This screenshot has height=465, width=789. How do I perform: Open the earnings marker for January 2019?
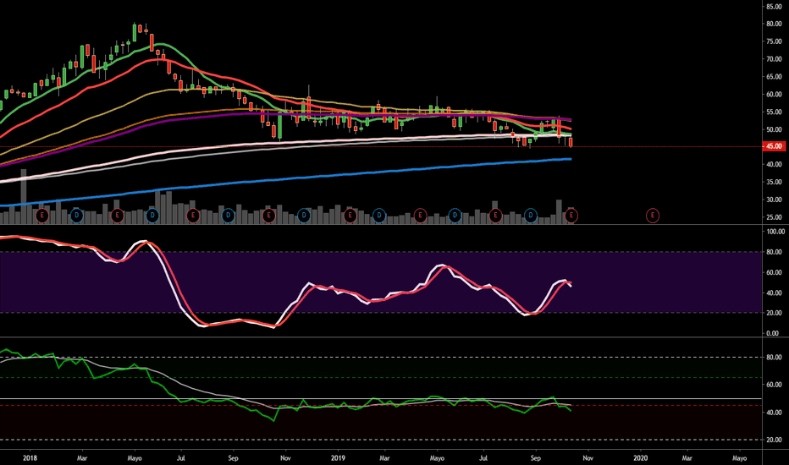(350, 216)
